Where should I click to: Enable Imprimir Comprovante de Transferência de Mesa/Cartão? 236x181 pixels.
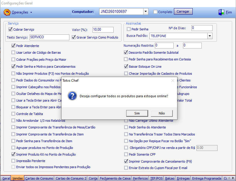pyautogui.click(x=13, y=127)
